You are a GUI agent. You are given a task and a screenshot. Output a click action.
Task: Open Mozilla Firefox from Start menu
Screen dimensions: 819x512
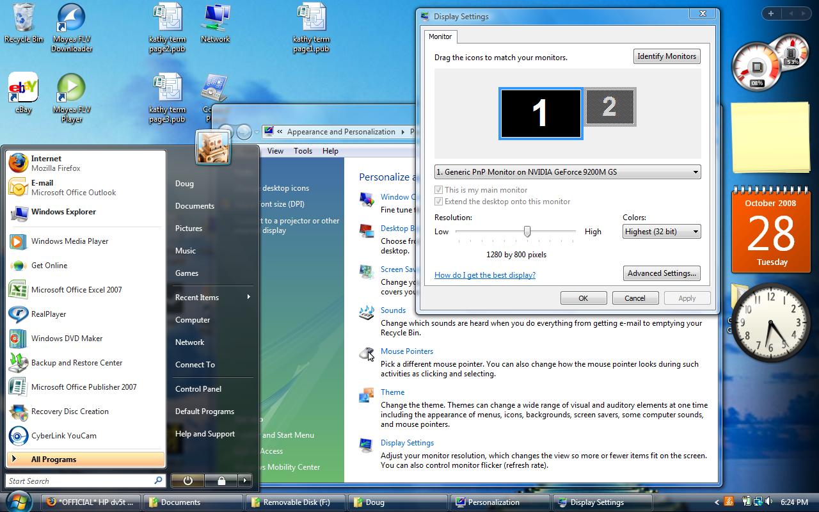45,163
